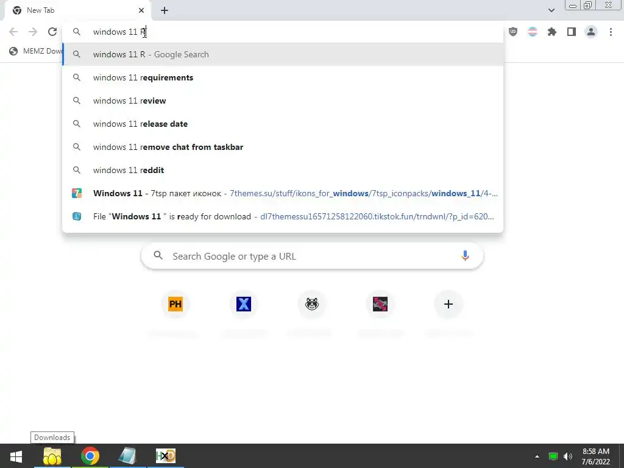Open the Downloads folder in taskbar
Viewport: 624px width, 468px height.
tap(52, 456)
